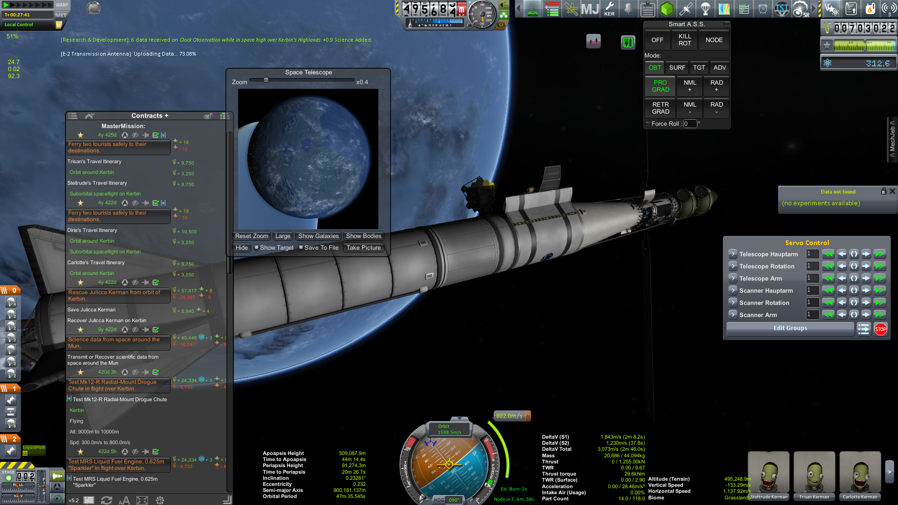Screen dimensions: 898x505
Task: Open the alarm clock toolbar icon
Action: [762, 9]
